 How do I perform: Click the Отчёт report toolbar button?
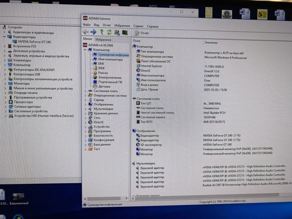coord(141,33)
